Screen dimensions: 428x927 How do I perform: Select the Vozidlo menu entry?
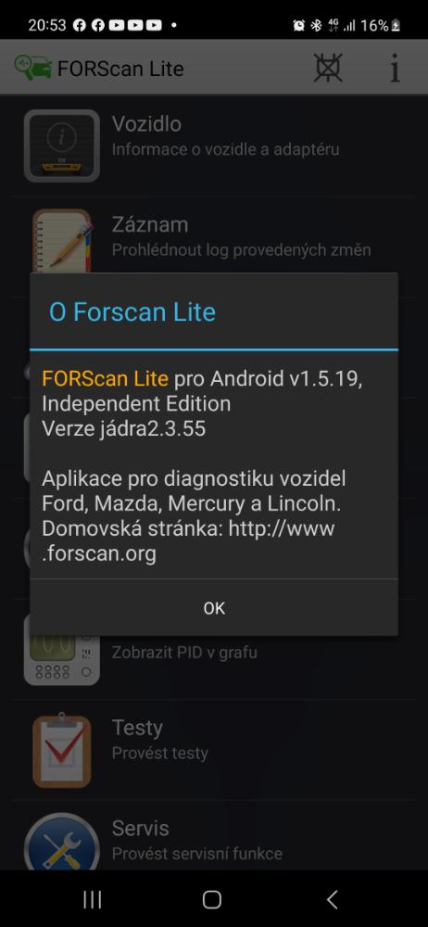(x=213, y=146)
